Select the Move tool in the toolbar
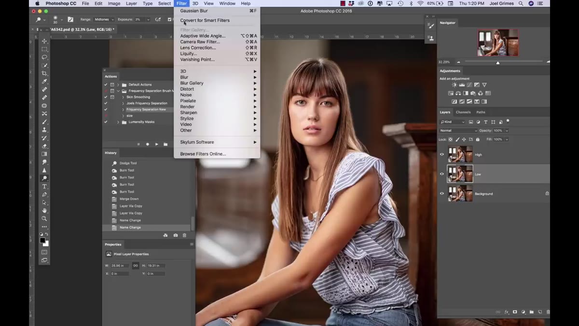This screenshot has width=579, height=326. tap(44, 41)
